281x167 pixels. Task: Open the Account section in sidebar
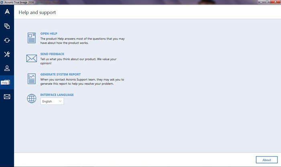(x=7, y=68)
